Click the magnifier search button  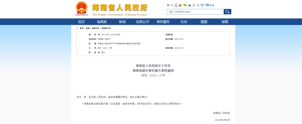(x=227, y=12)
